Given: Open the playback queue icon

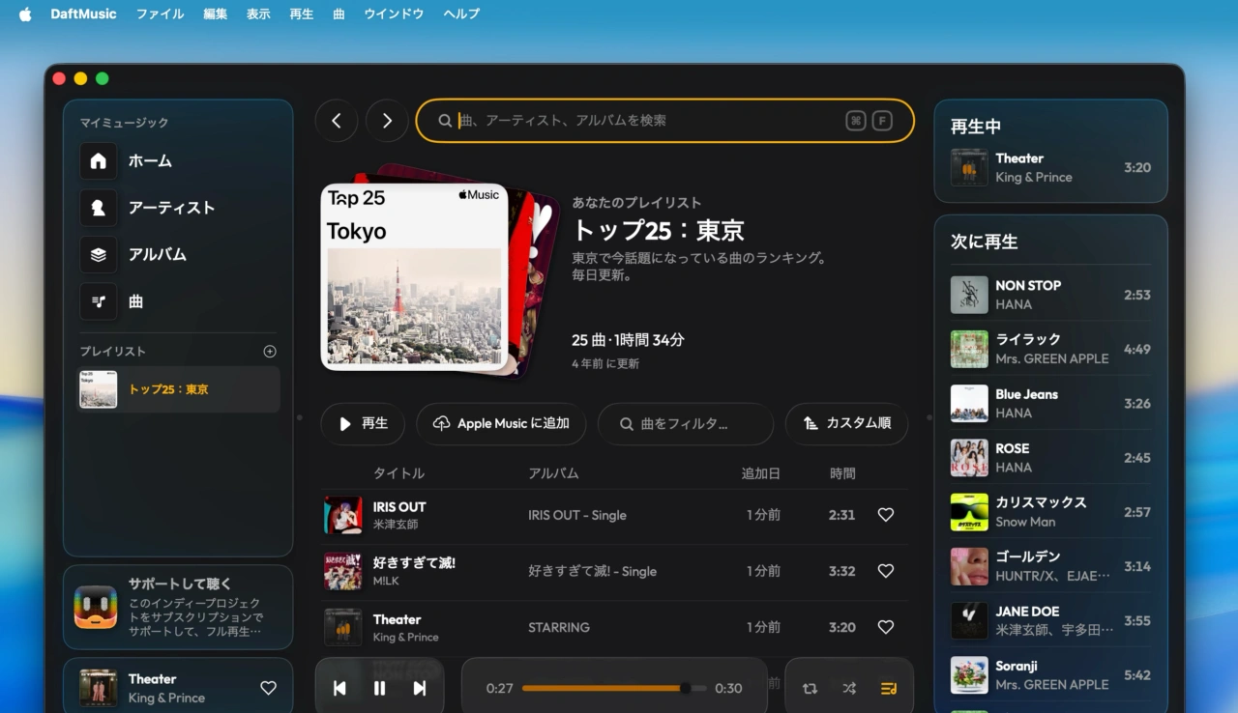Looking at the screenshot, I should (x=888, y=688).
